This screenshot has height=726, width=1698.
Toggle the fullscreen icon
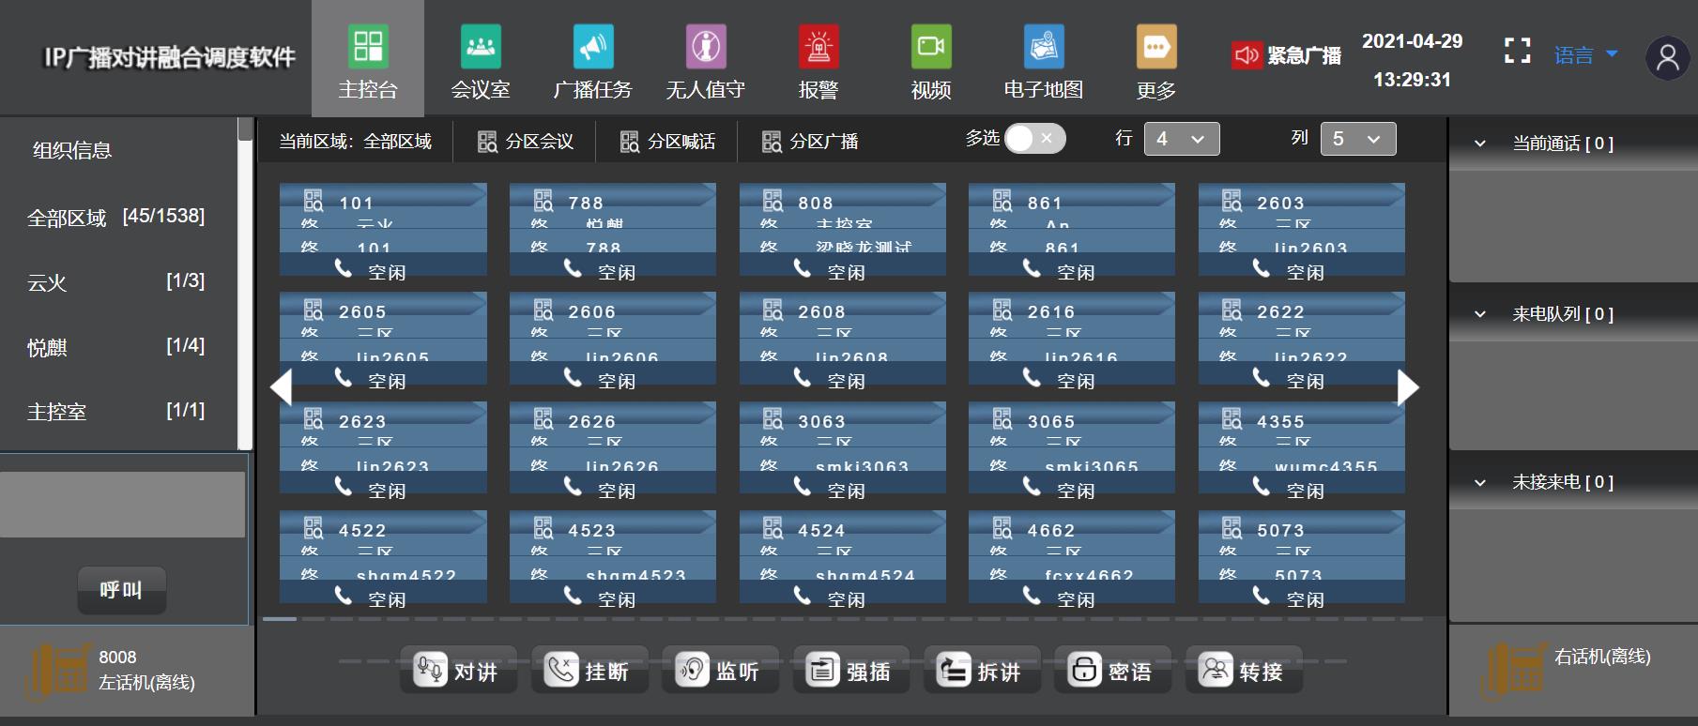click(1517, 51)
